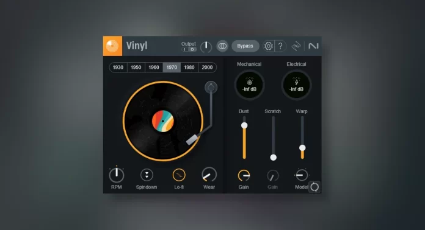Toggle the Output I/O switch
The width and height of the screenshot is (425, 230).
(189, 49)
